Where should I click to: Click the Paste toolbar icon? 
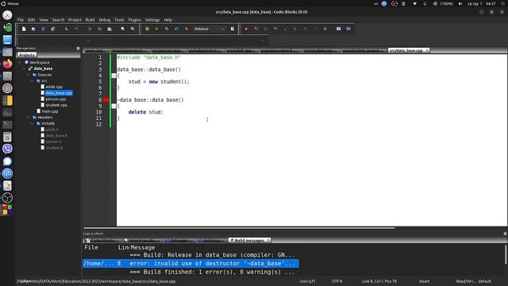pos(110,29)
